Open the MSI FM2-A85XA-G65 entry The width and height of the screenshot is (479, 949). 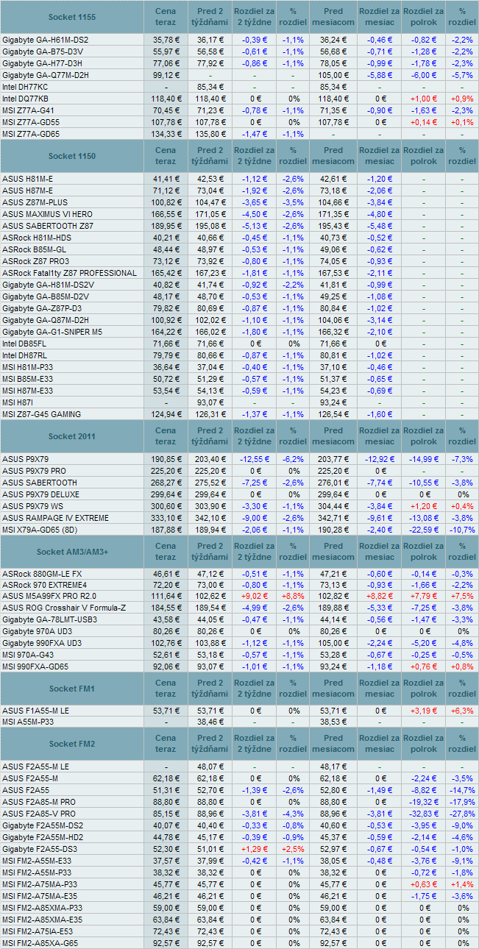40,942
